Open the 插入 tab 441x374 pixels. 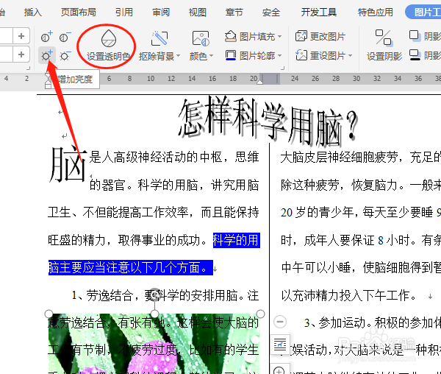(x=33, y=13)
